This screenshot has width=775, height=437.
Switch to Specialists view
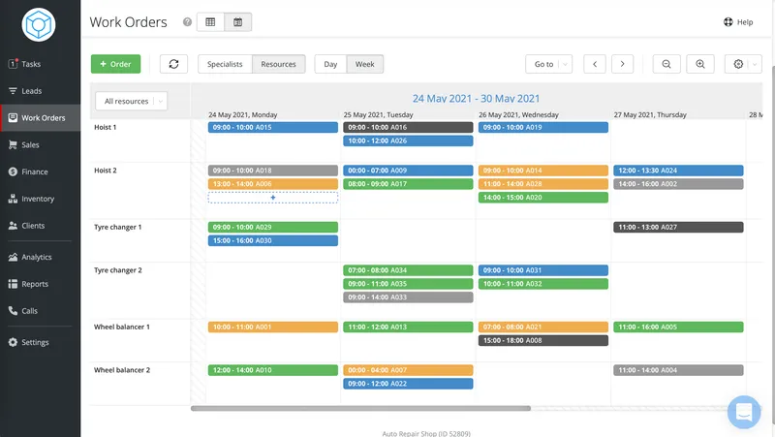click(x=225, y=64)
